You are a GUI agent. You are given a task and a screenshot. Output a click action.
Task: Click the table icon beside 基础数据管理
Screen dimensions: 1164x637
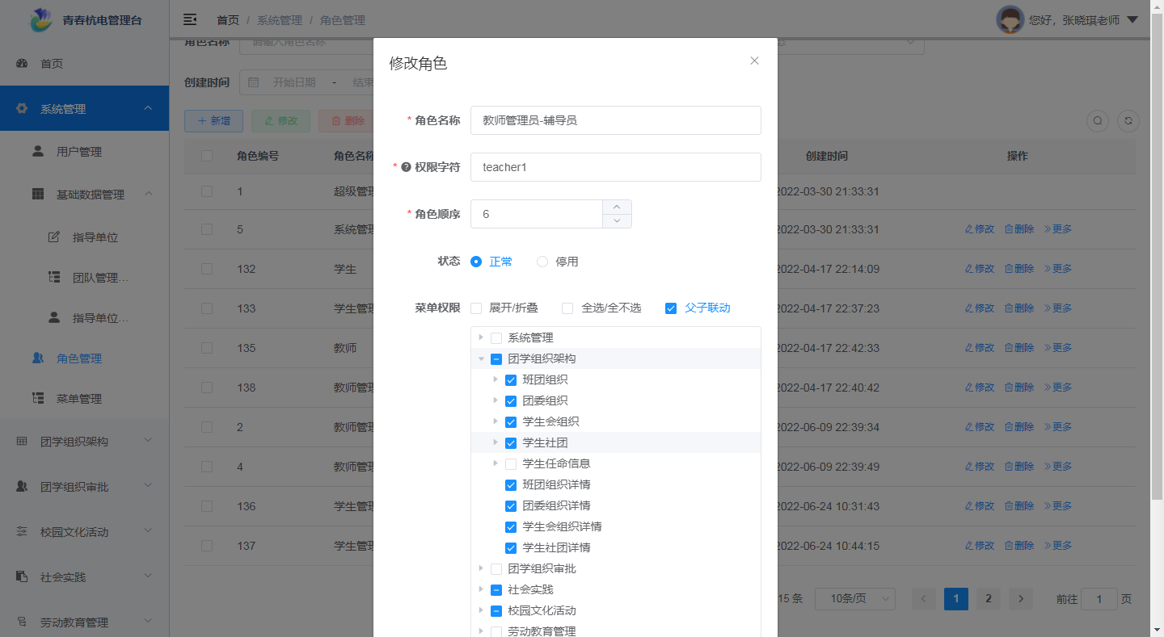point(38,195)
